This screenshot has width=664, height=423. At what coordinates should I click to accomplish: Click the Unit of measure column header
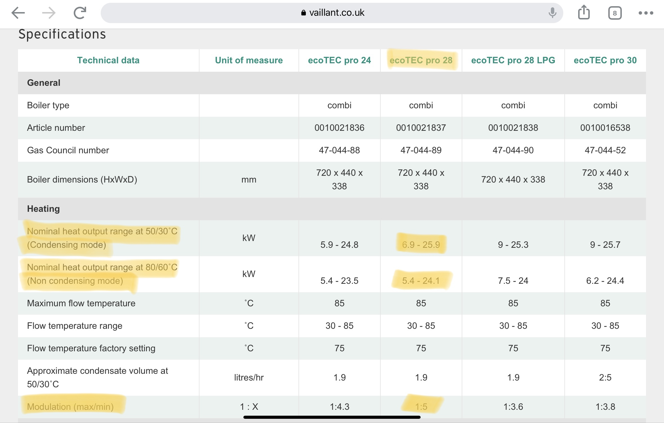(249, 60)
